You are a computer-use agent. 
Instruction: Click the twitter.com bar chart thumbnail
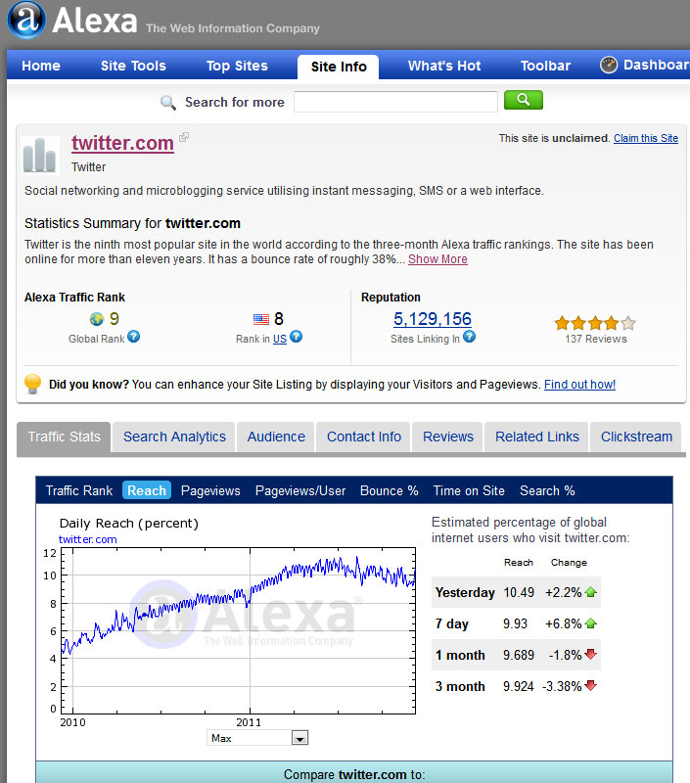[40, 155]
